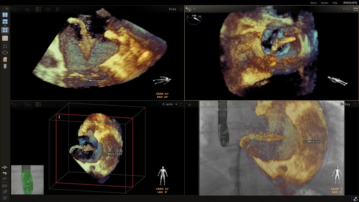Screen dimensions: 359x202
Task: Adjust the 150 degree angle dial
Action: tap(194, 20)
